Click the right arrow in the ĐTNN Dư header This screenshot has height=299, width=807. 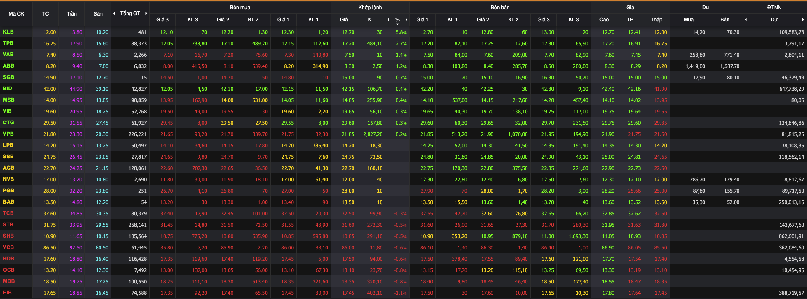click(x=803, y=20)
